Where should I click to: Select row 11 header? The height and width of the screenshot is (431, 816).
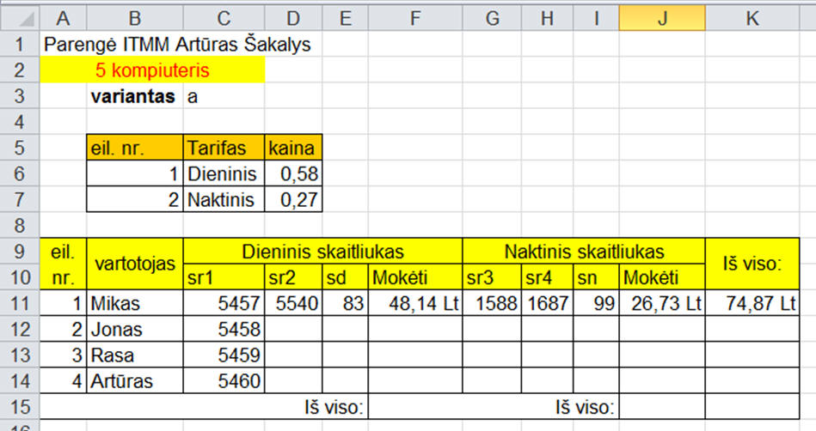coord(20,303)
